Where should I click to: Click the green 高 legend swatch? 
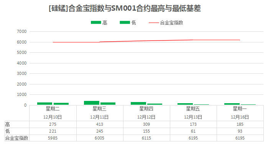pyautogui.click(x=96, y=23)
